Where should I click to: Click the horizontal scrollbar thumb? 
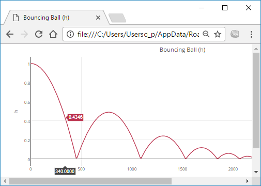(90, 181)
